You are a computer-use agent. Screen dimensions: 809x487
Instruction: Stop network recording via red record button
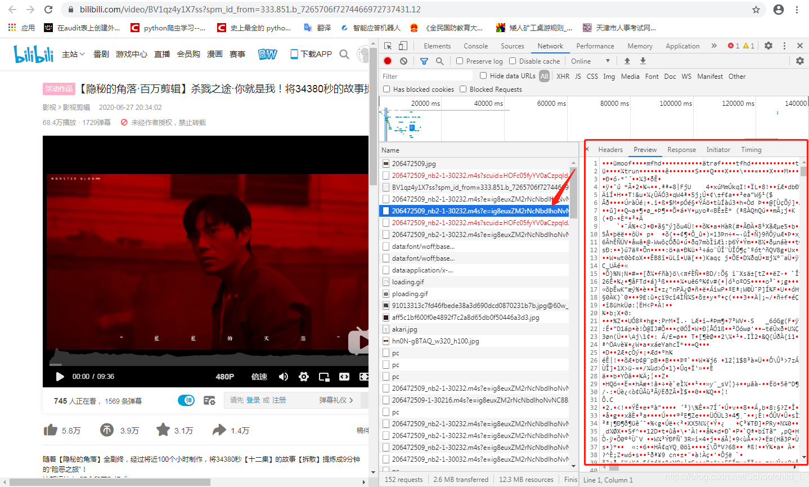388,61
